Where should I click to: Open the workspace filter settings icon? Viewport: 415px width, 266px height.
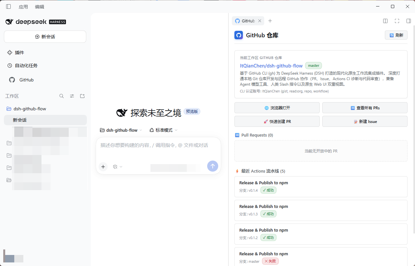pos(72,96)
